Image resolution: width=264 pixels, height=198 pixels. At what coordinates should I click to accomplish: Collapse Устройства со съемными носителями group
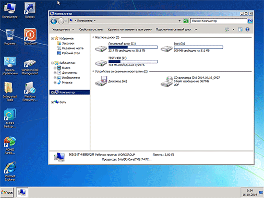93,71
